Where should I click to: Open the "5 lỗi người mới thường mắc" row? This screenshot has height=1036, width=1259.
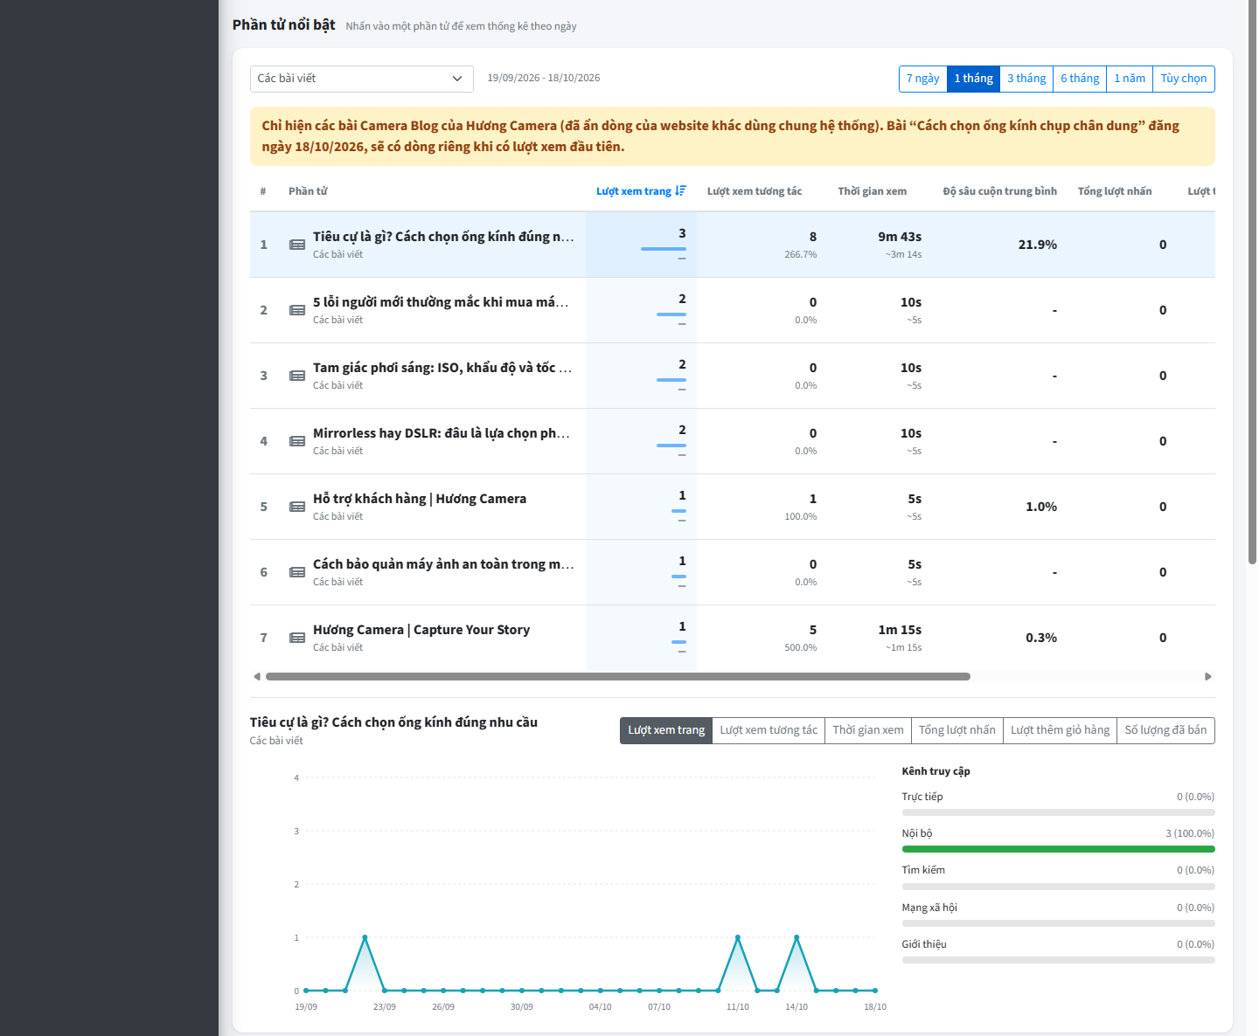(733, 310)
